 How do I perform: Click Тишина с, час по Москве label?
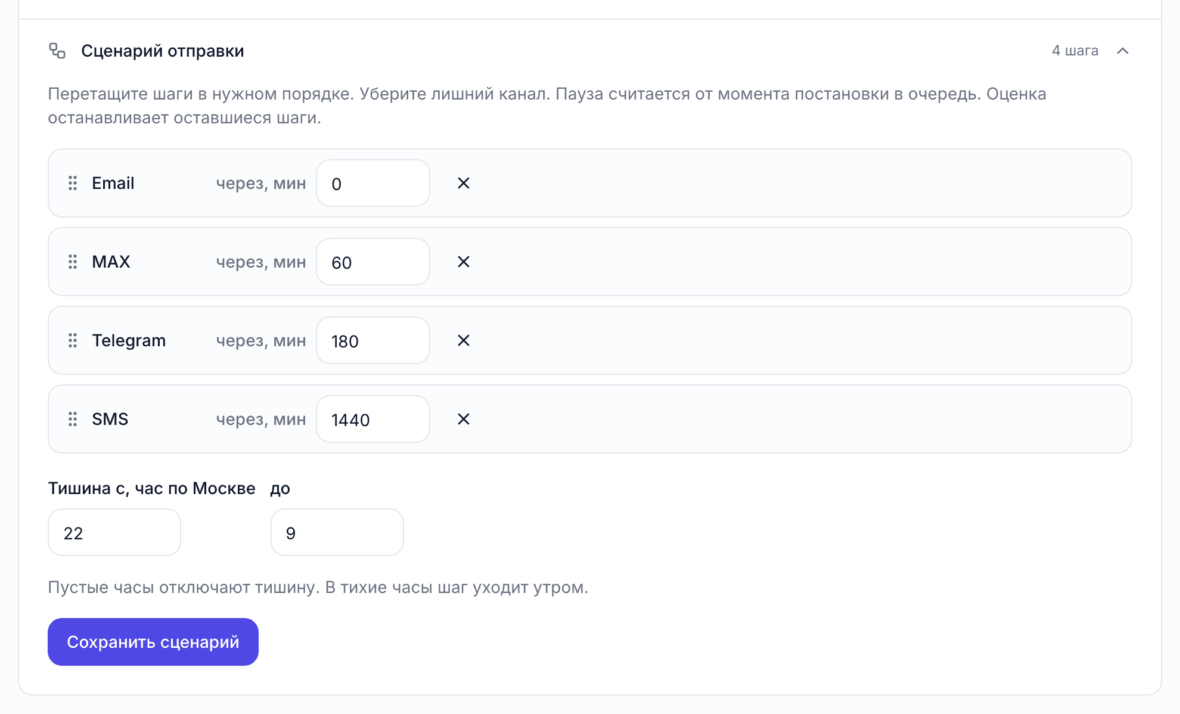click(151, 488)
